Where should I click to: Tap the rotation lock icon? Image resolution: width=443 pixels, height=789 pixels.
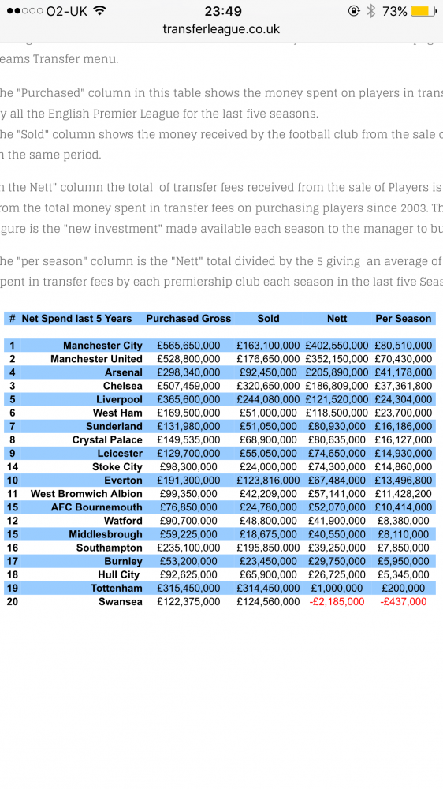354,11
